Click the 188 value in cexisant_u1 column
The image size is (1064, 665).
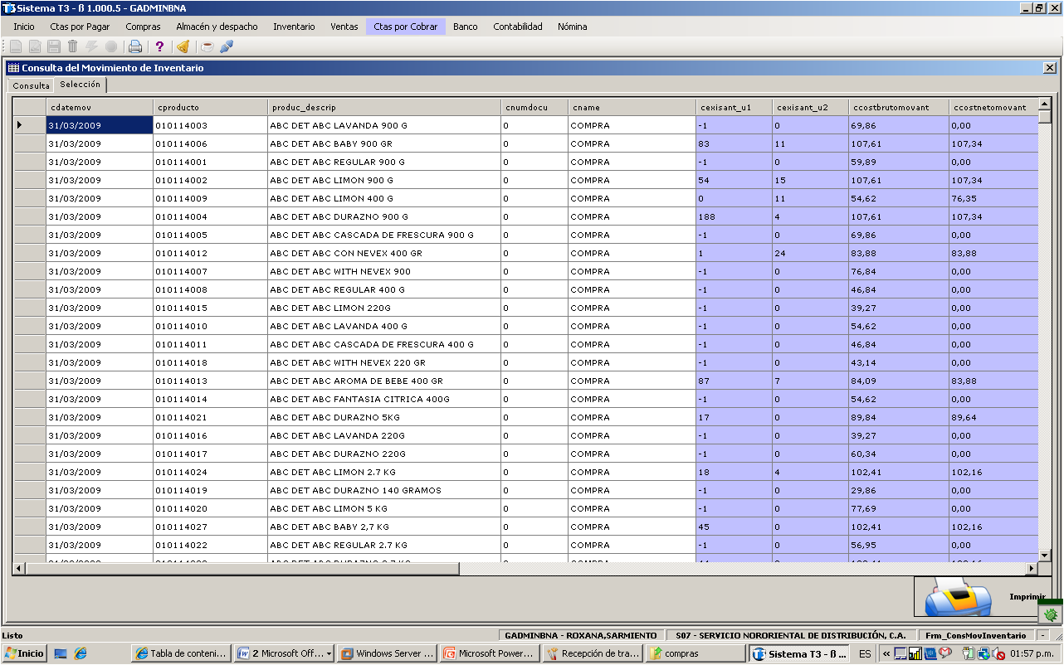click(734, 216)
